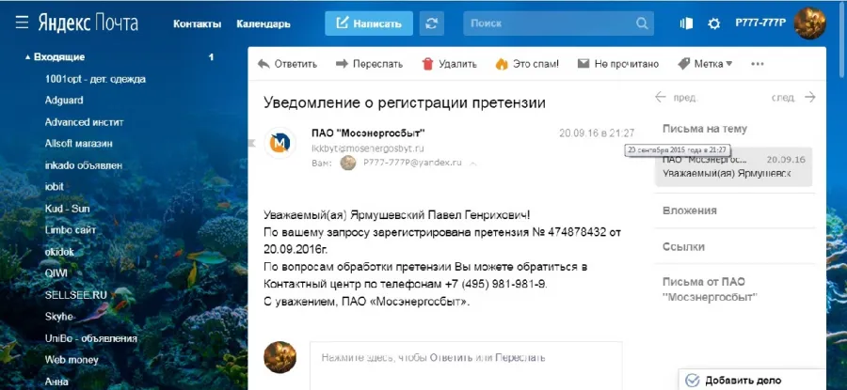Open the QIWI folder

(x=56, y=273)
